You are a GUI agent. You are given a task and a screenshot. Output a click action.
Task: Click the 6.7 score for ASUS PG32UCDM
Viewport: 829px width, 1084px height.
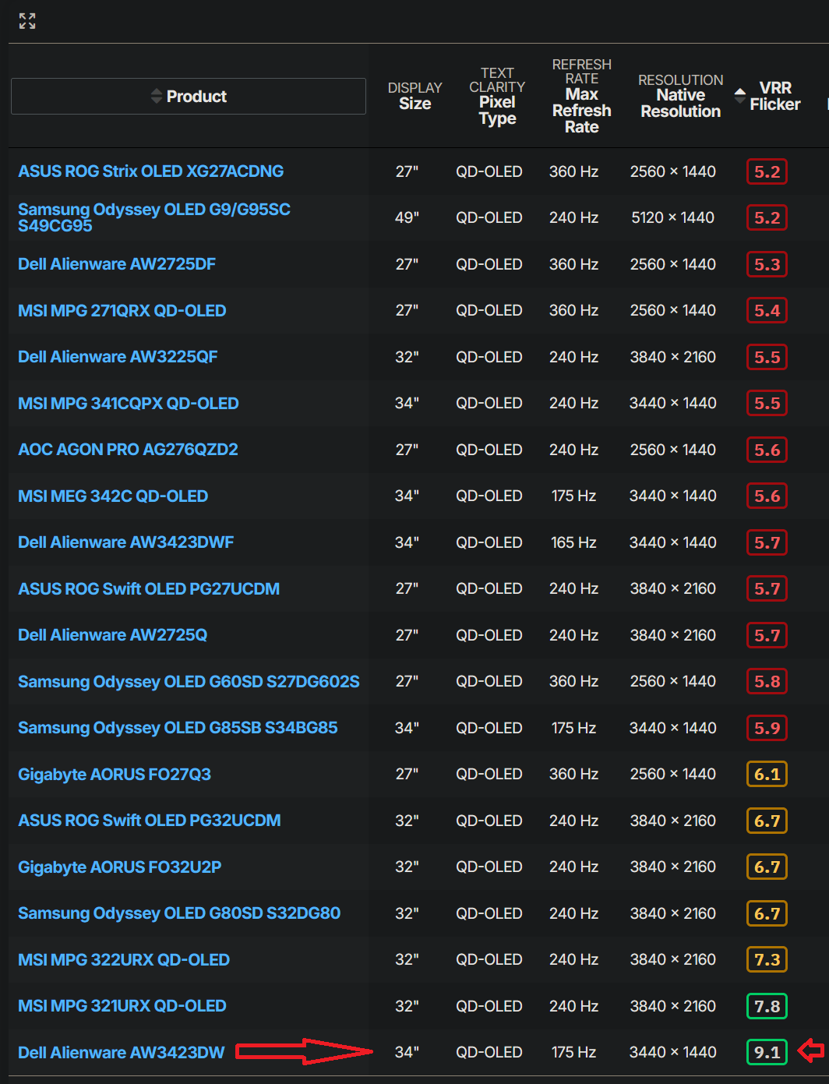[767, 821]
